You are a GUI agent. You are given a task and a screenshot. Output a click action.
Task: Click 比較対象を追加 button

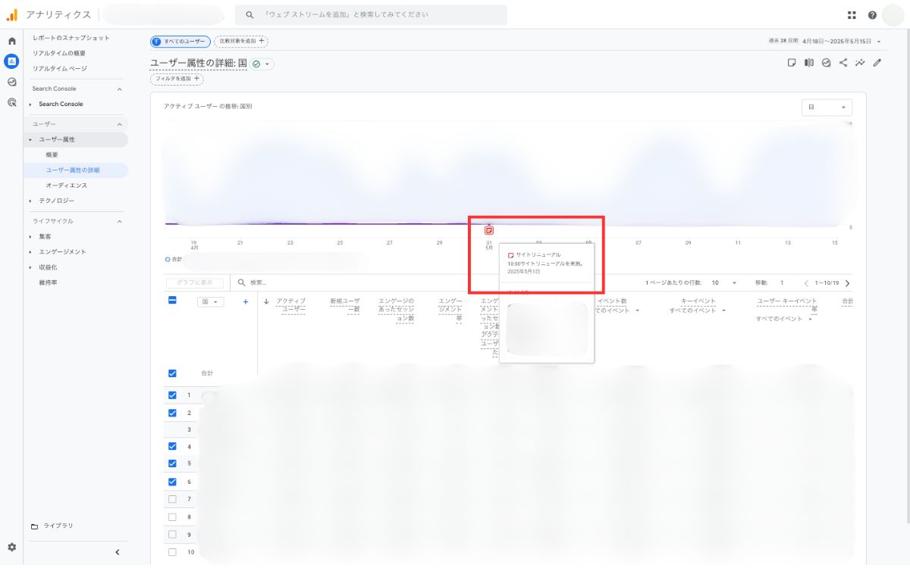(x=241, y=42)
